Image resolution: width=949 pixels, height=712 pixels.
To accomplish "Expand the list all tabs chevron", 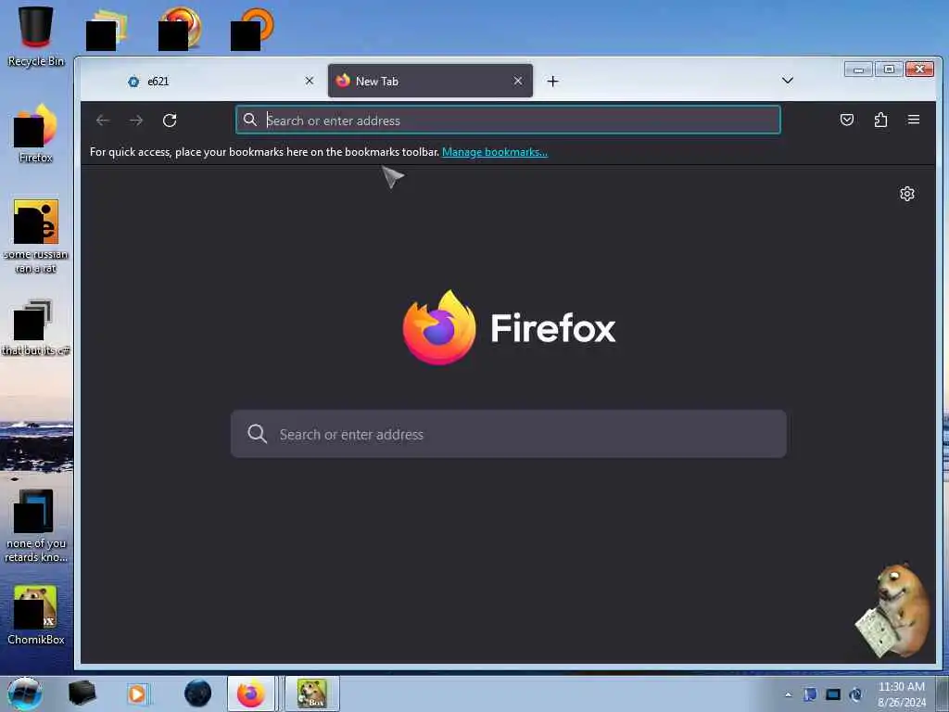I will [788, 81].
